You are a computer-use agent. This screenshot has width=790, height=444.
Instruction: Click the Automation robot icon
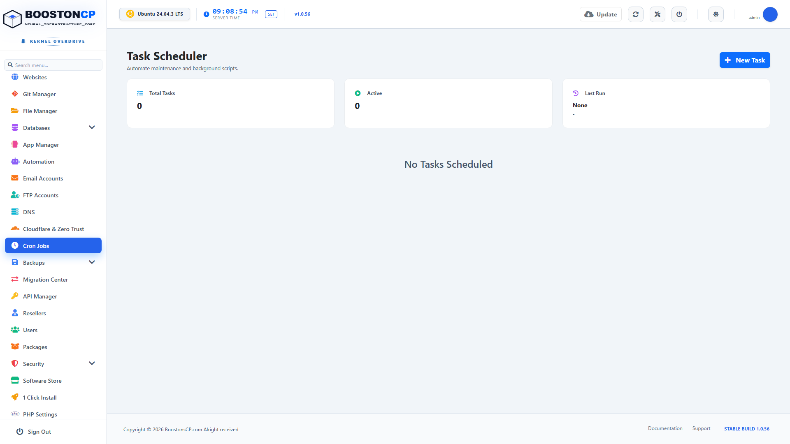click(15, 161)
